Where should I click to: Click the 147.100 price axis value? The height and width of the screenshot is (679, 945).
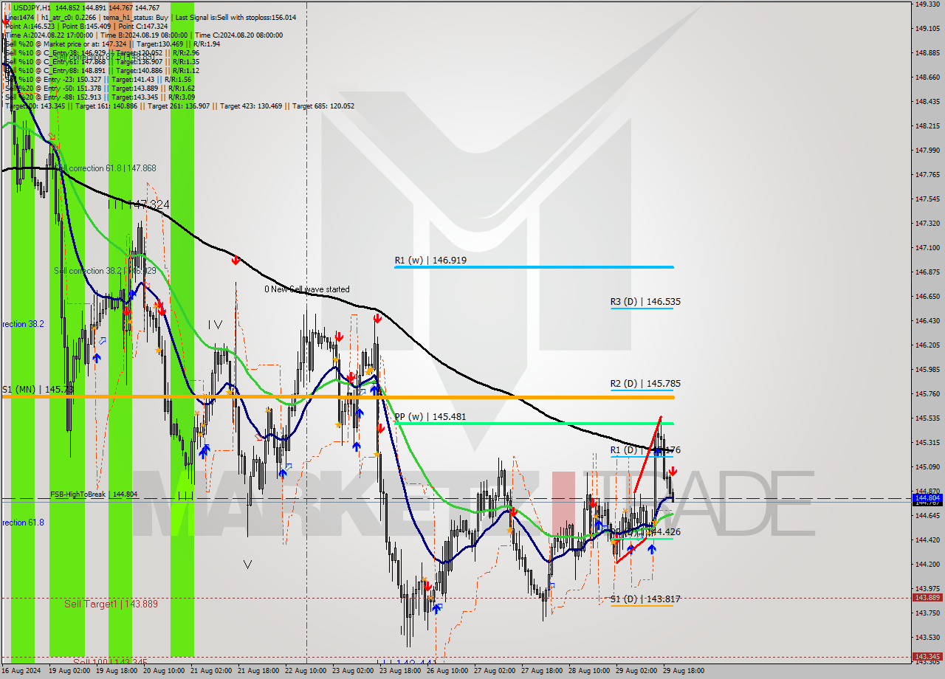tap(927, 247)
